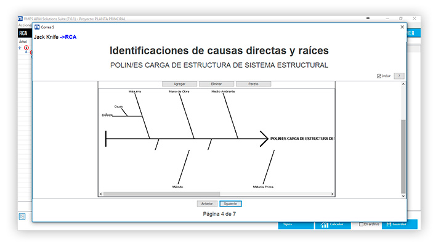Toggle the En archivo checkbox in main window
Image resolution: width=441 pixels, height=246 pixels.
(x=362, y=224)
